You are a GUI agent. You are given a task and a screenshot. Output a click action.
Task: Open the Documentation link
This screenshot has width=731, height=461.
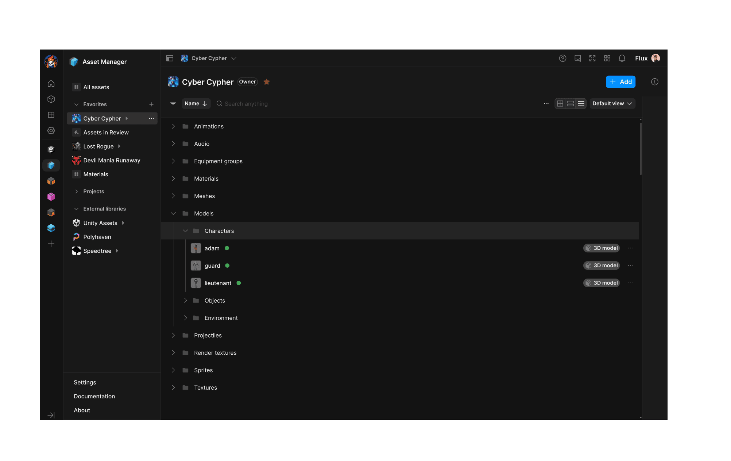point(94,396)
